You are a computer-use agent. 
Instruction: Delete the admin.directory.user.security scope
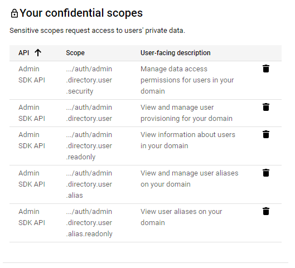click(x=266, y=69)
